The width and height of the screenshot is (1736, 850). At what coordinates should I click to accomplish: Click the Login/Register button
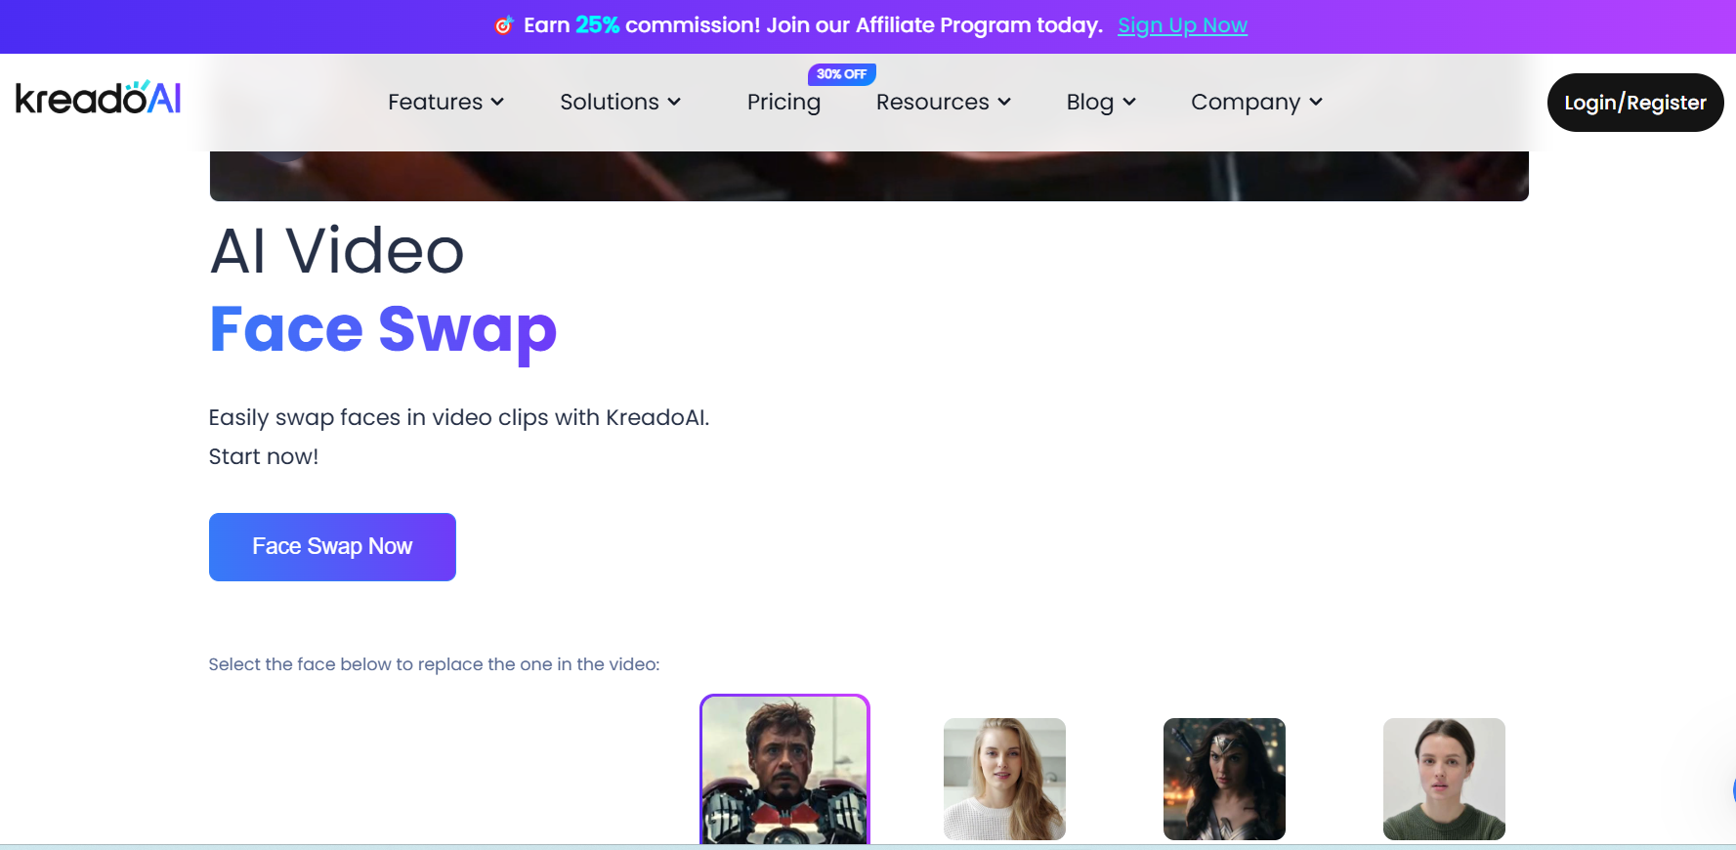(1634, 103)
